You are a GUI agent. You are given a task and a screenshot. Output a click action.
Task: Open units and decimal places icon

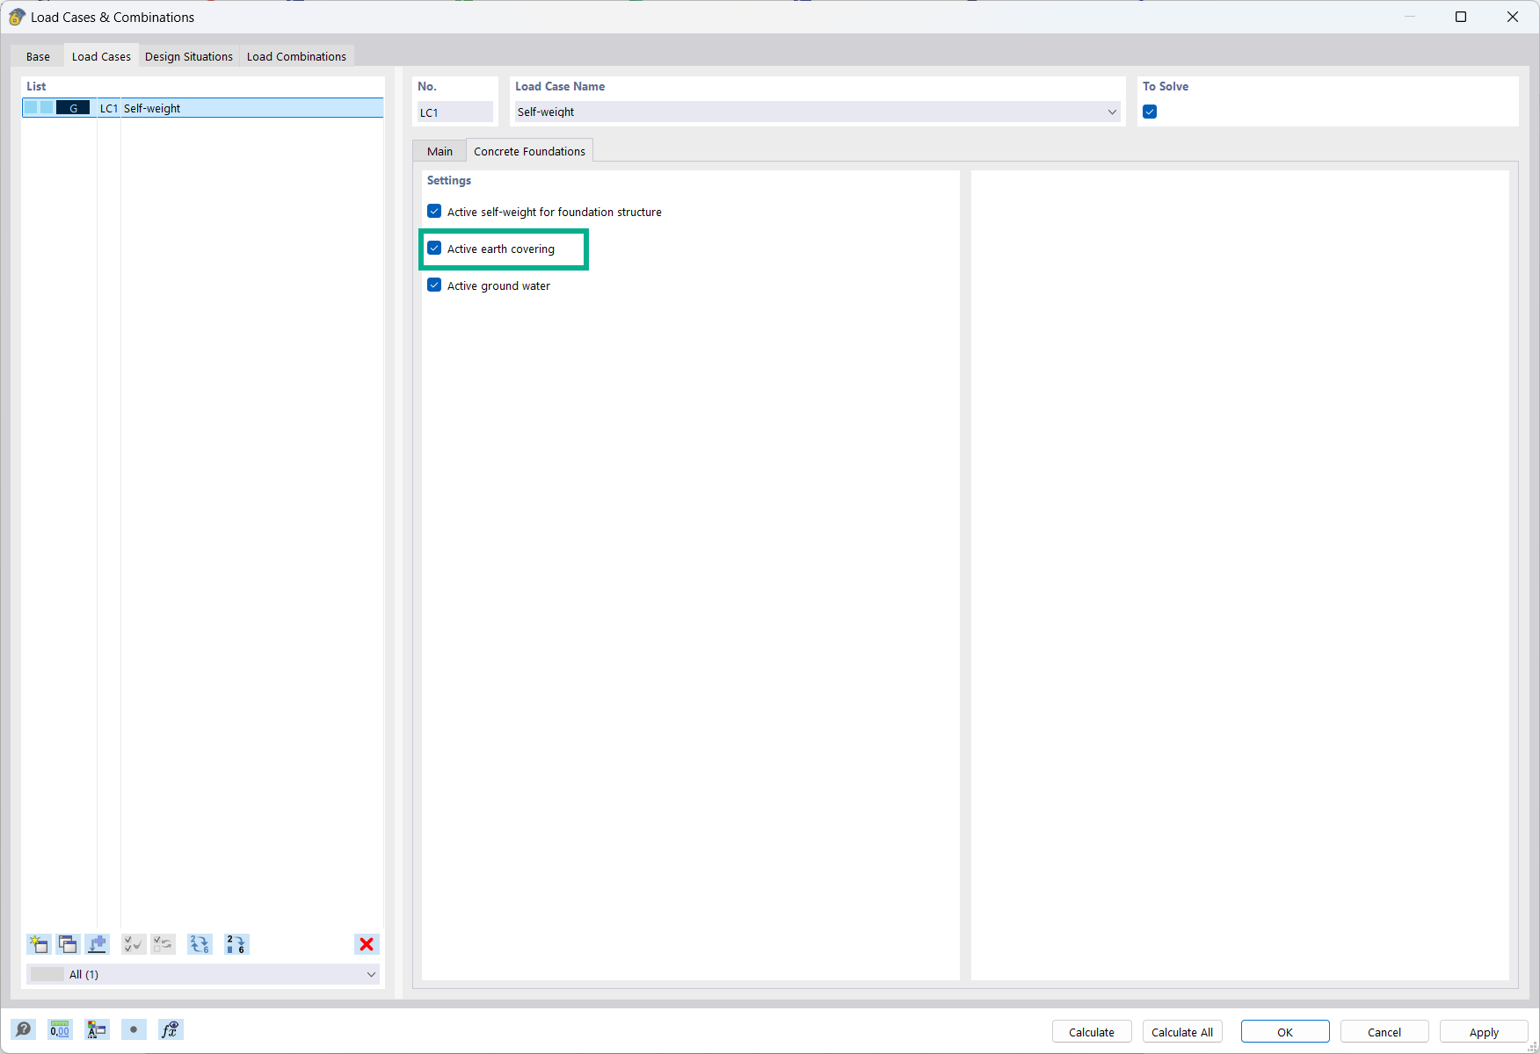coord(60,1029)
